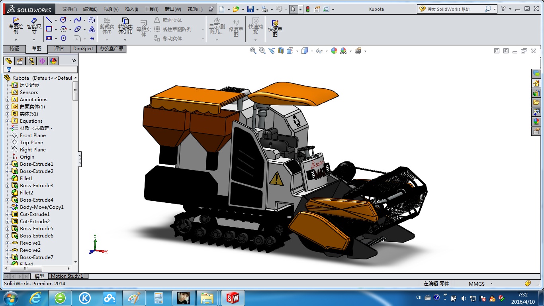The height and width of the screenshot is (306, 544).
Task: Open the 插入 (Insert) menu
Action: click(131, 9)
